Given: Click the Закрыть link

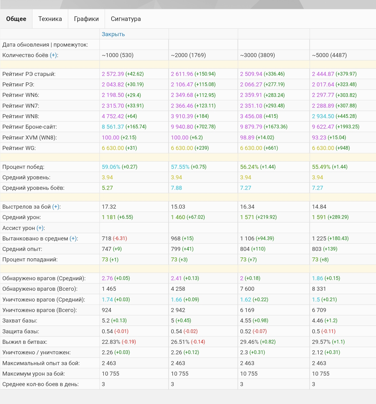Looking at the screenshot, I should [113, 34].
